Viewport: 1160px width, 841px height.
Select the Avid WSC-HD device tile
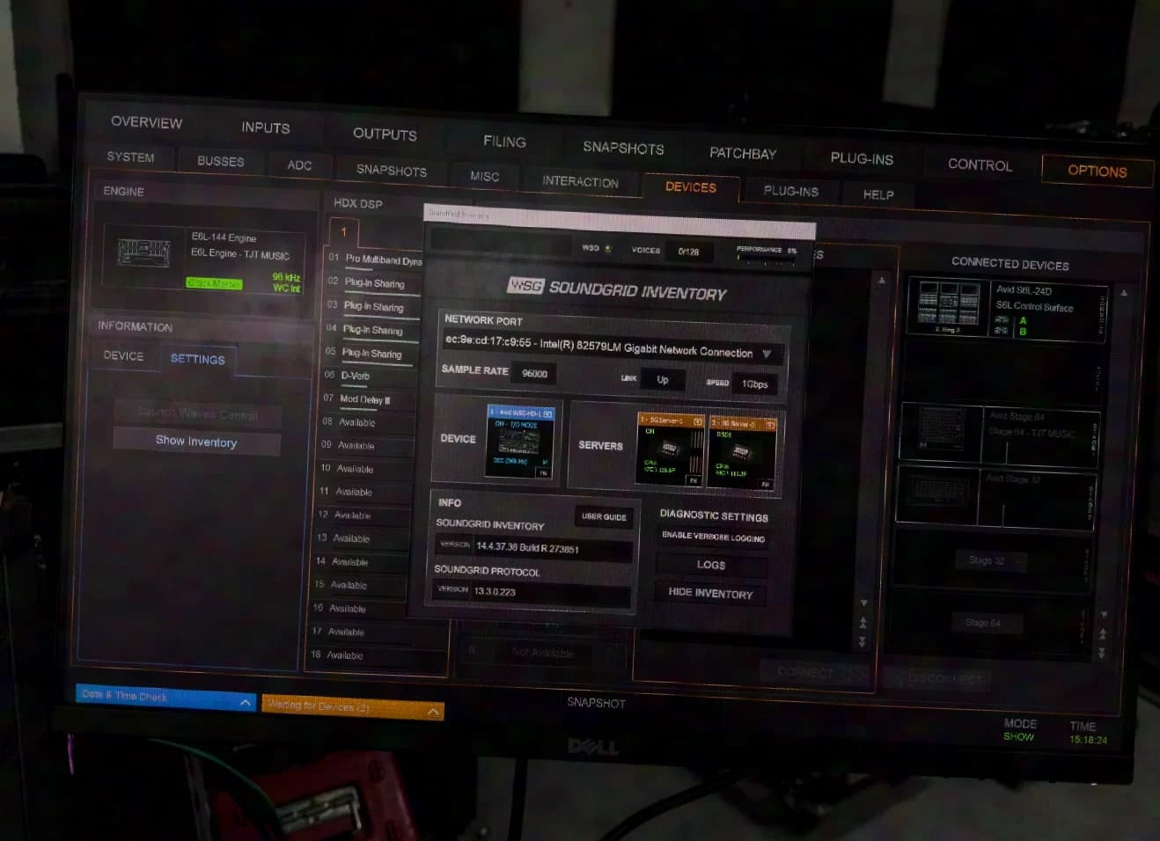(x=521, y=441)
